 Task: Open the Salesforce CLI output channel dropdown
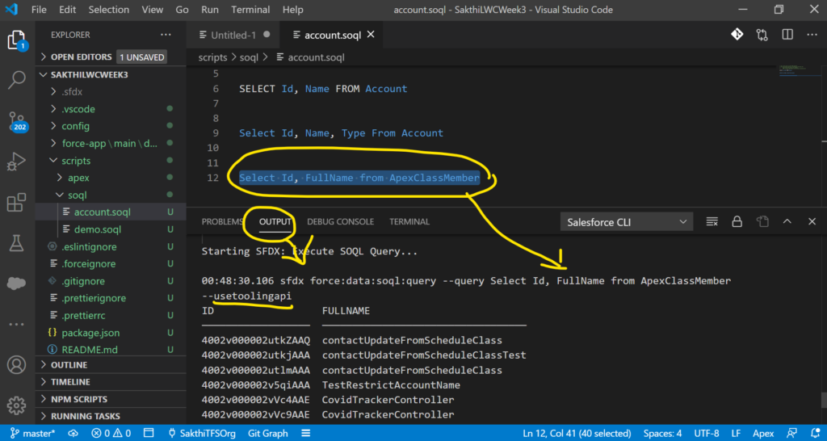[x=627, y=221]
